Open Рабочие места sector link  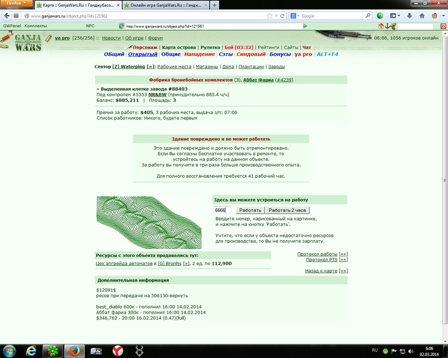pos(174,66)
